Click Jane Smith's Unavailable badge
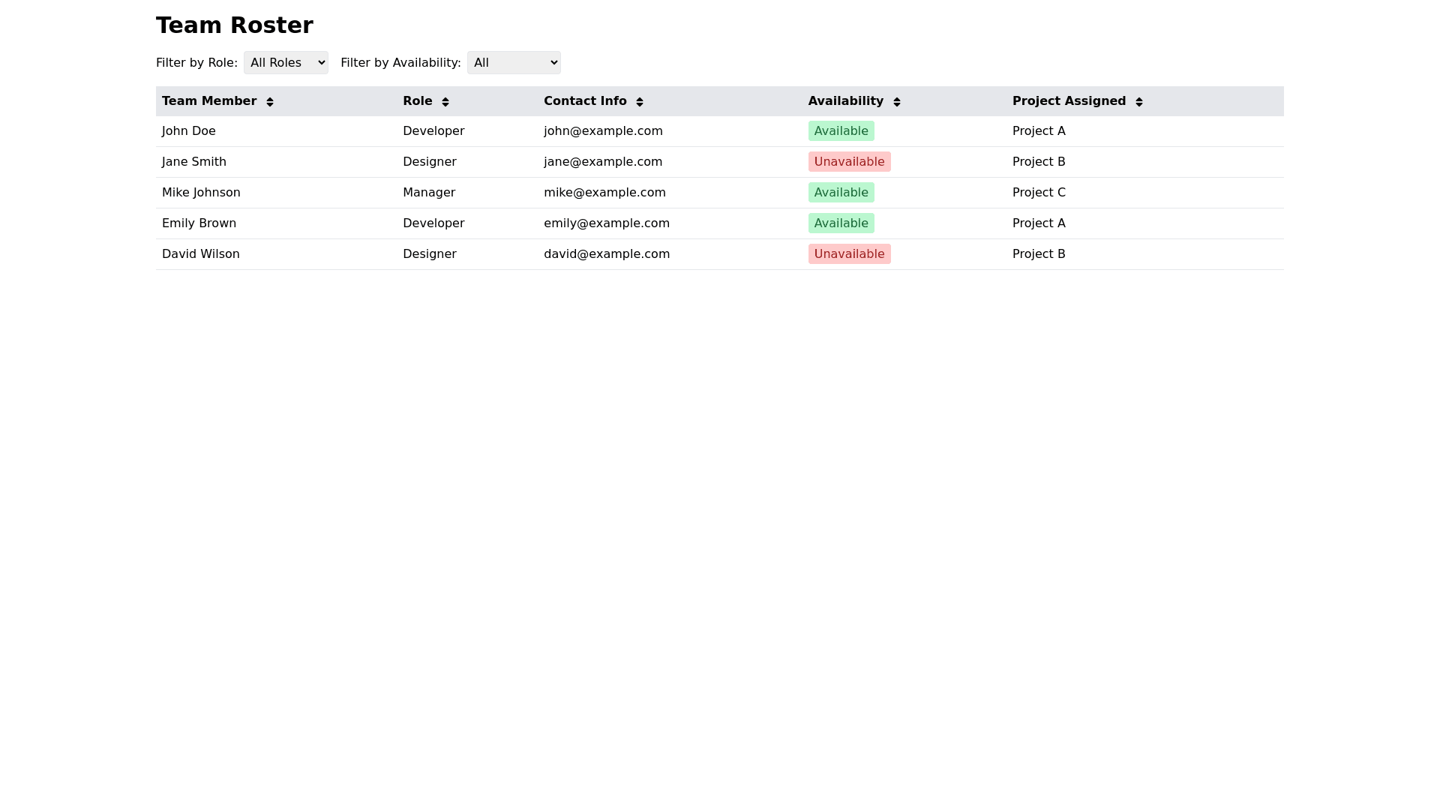Viewport: 1440px width, 810px height. 849,162
